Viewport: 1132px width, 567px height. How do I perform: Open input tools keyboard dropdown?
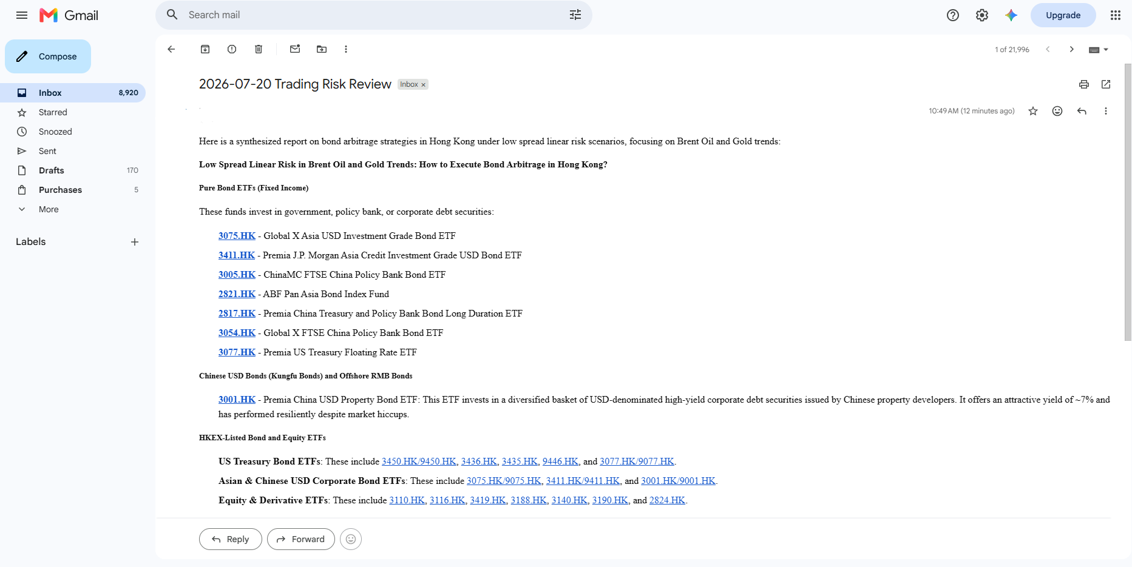tap(1099, 50)
